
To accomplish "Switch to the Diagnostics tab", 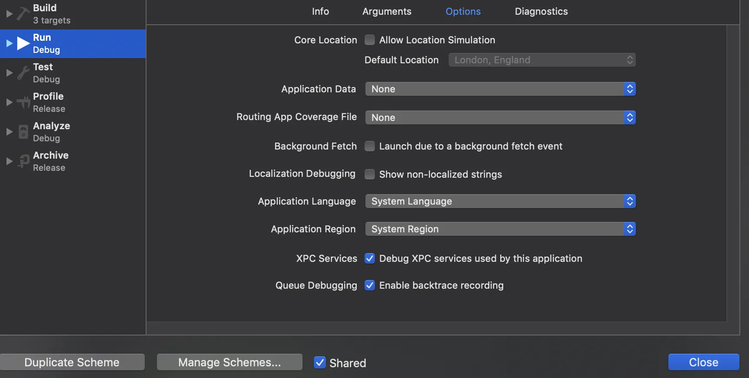I will click(541, 11).
